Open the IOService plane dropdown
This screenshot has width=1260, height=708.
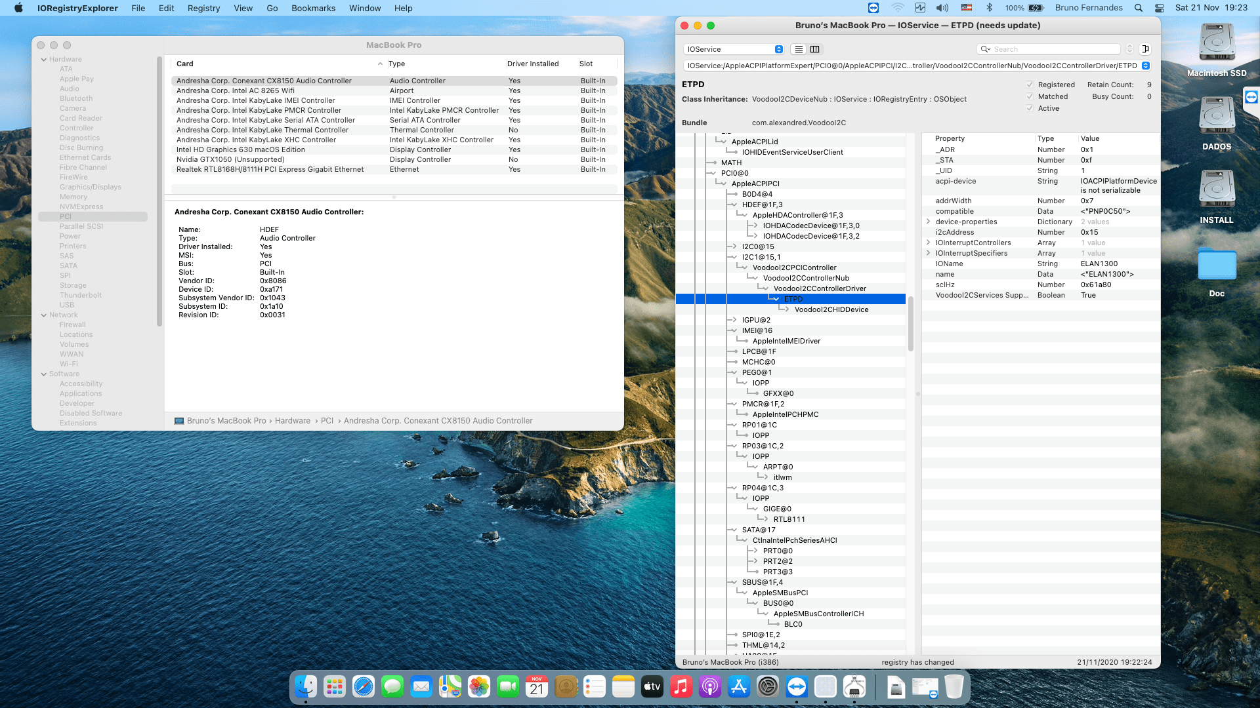point(733,49)
